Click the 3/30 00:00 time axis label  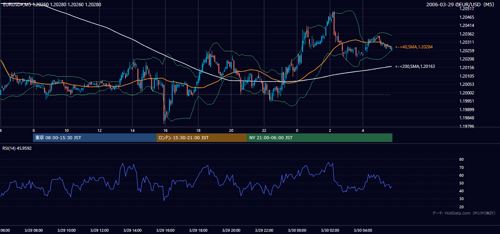pos(297,230)
